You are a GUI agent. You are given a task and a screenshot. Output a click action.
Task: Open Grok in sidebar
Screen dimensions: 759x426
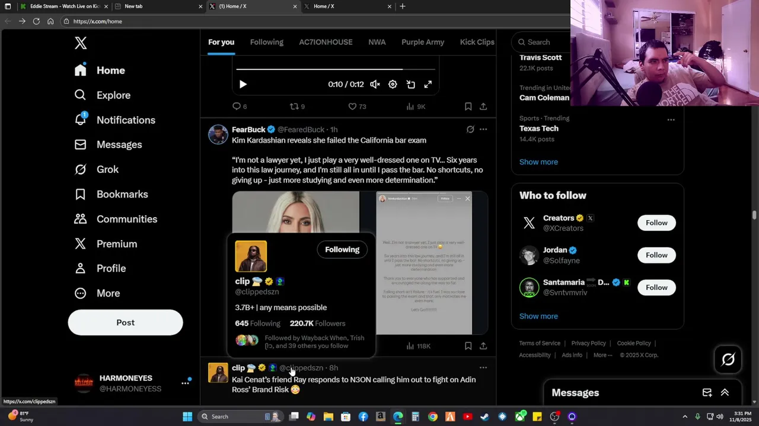pyautogui.click(x=96, y=169)
